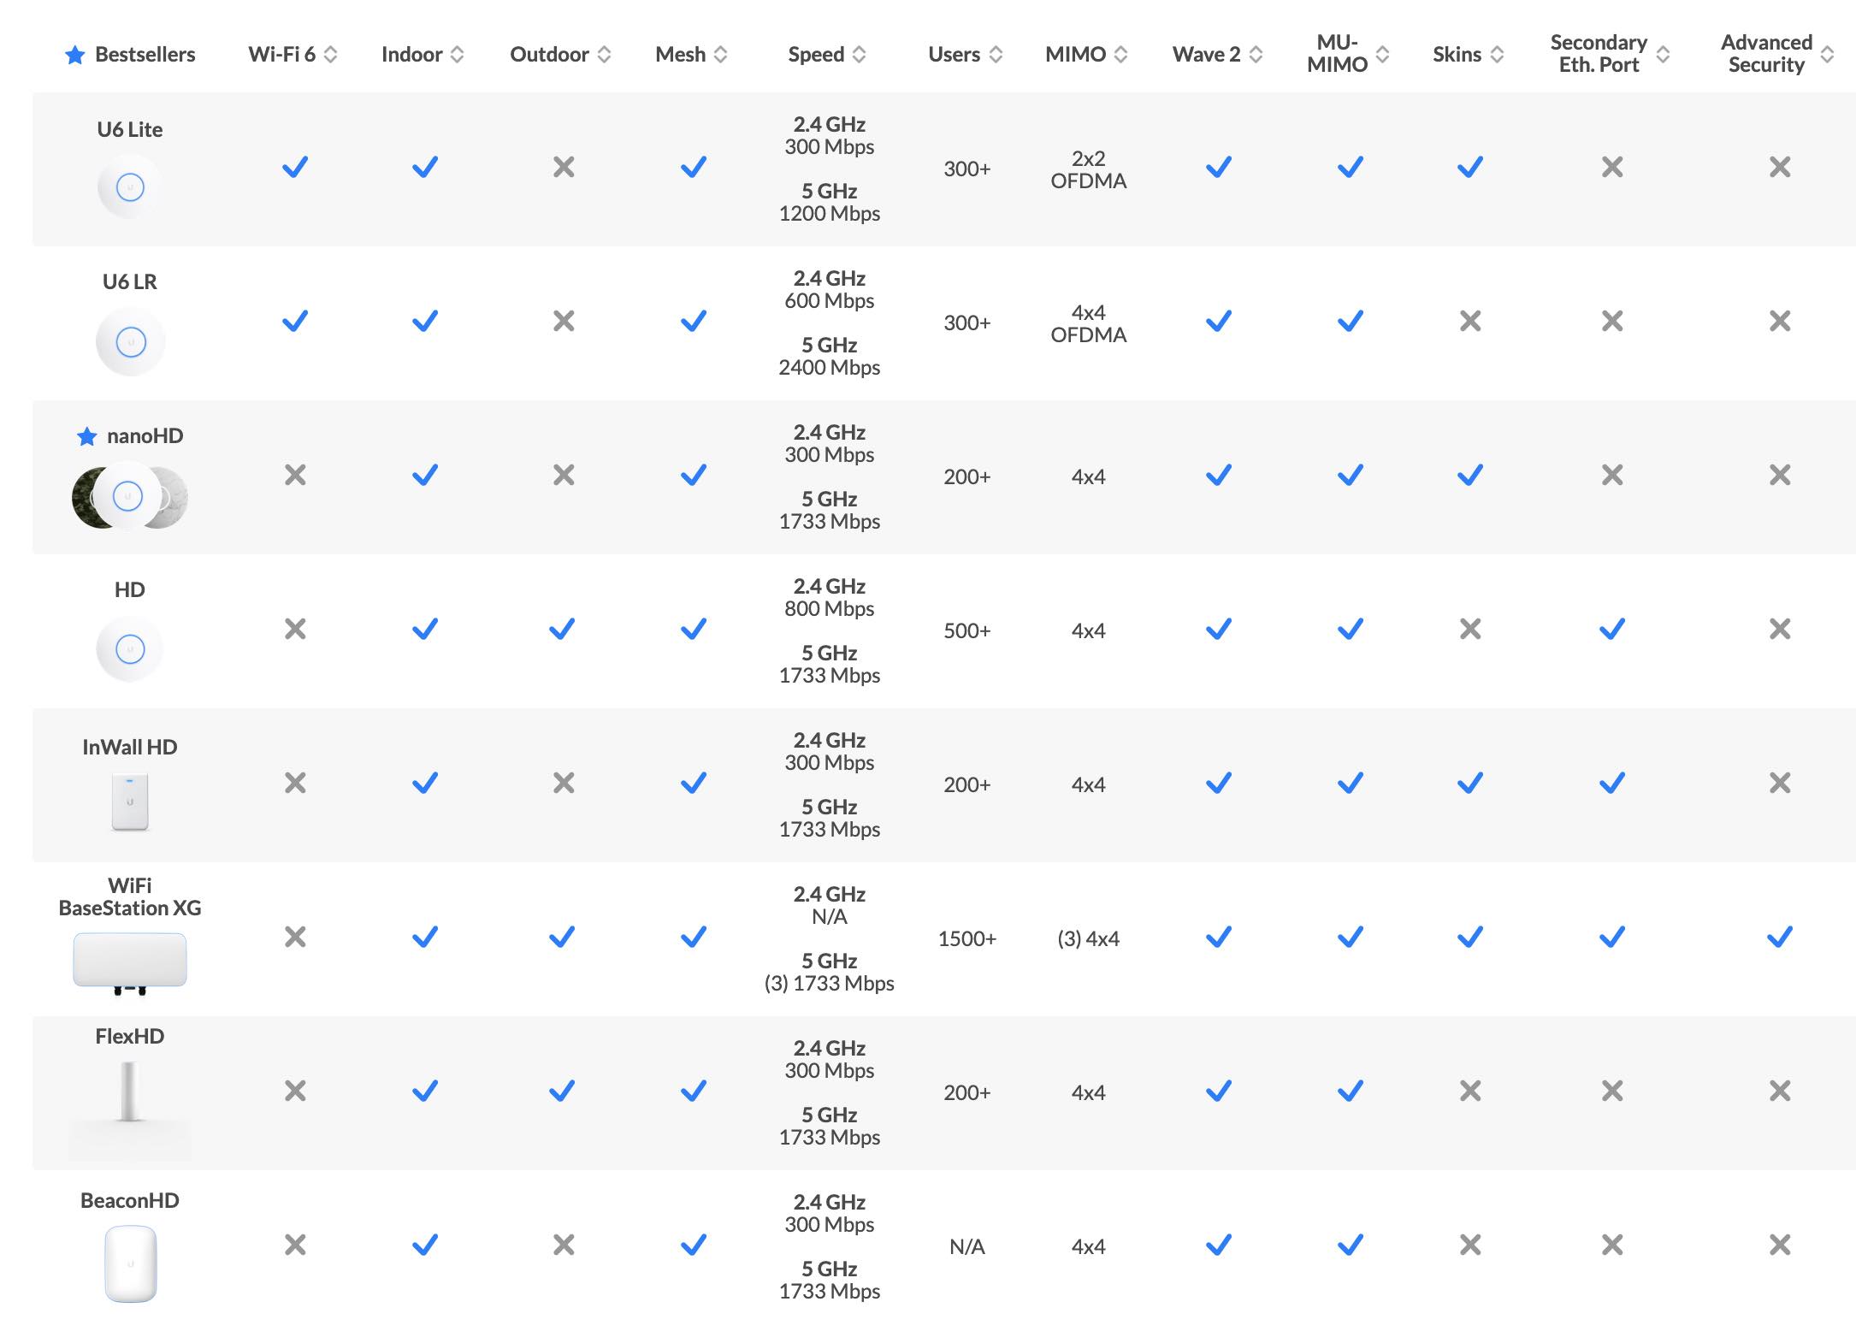Sort by Advanced Security column
The image size is (1856, 1343).
click(1827, 55)
